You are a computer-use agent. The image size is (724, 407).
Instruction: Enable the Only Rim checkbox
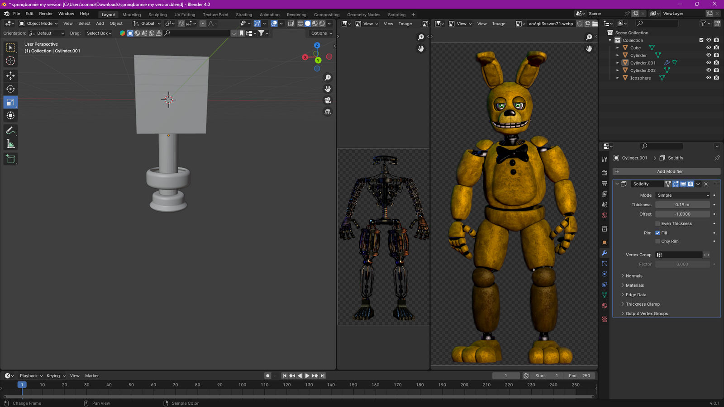click(657, 241)
